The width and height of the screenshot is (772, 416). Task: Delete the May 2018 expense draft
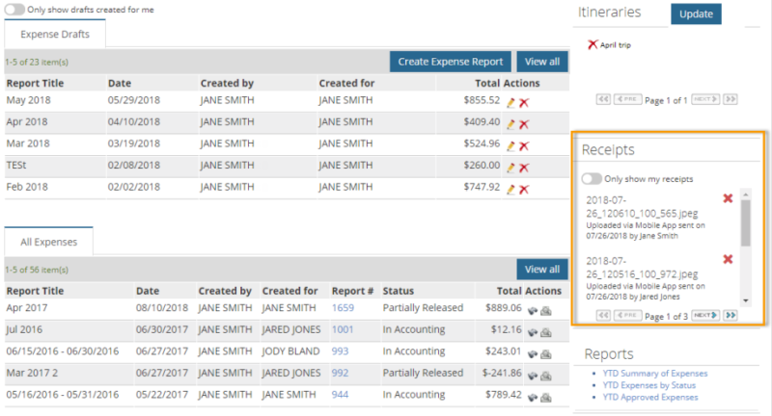pyautogui.click(x=524, y=103)
